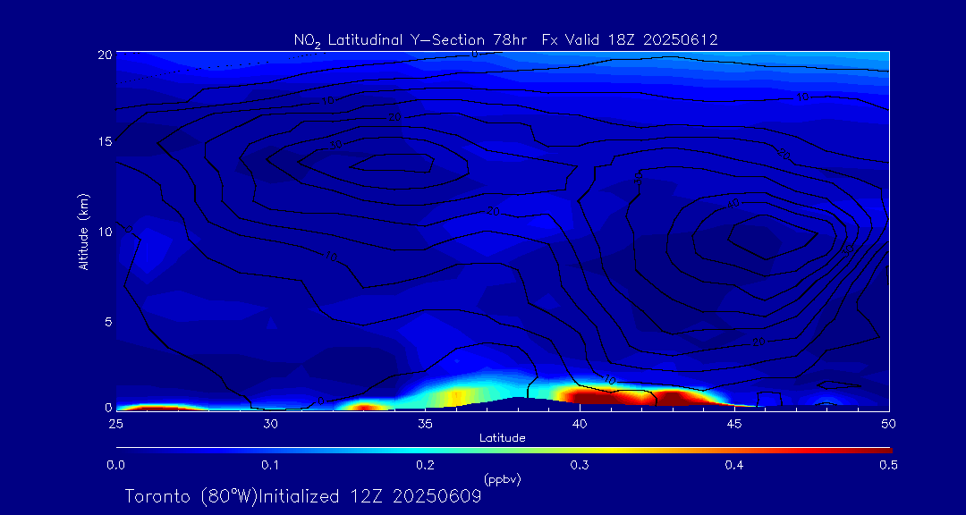Click the dark blue start of color scale
966x515 pixels.
click(130, 451)
